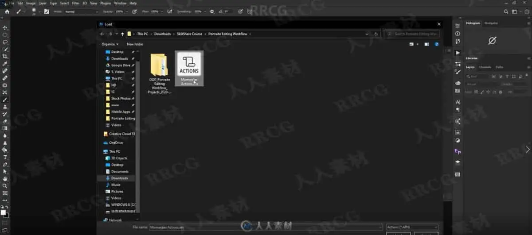The height and width of the screenshot is (235, 532).
Task: Select the Elliptical Marquee tool
Action: pos(5,35)
